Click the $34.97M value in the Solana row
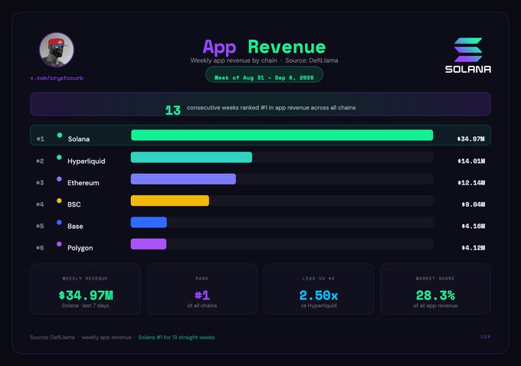This screenshot has width=521, height=366. [470, 139]
